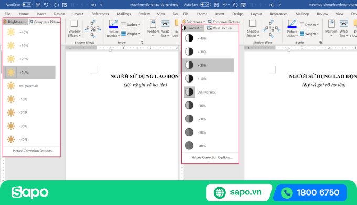Open Position menu in left window
The image size is (357, 205).
(x=153, y=29)
